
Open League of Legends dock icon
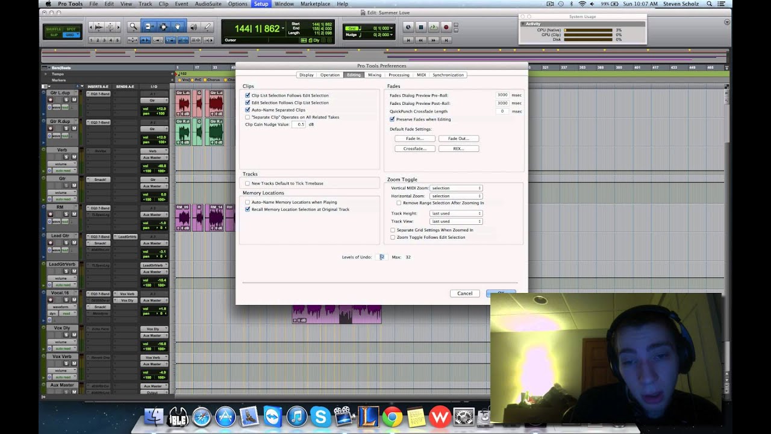368,417
